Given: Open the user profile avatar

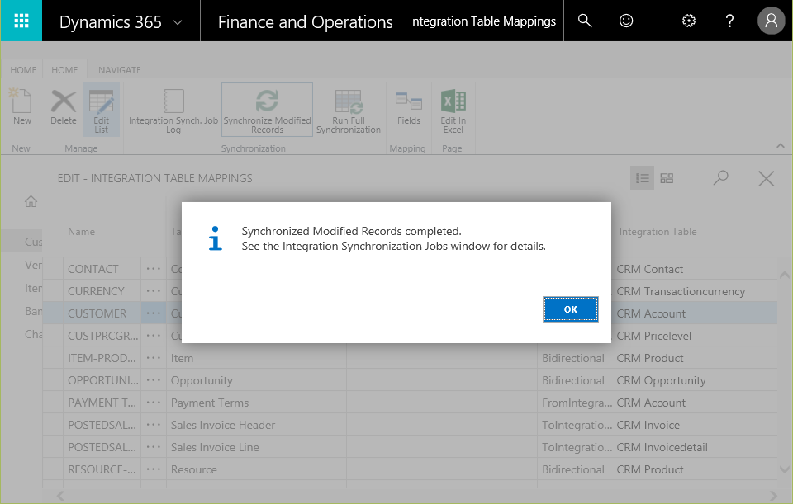Looking at the screenshot, I should (x=771, y=21).
